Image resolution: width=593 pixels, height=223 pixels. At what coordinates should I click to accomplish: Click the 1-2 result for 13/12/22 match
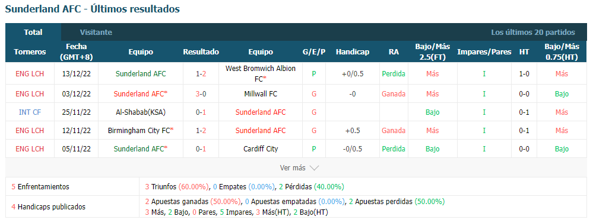click(x=201, y=74)
